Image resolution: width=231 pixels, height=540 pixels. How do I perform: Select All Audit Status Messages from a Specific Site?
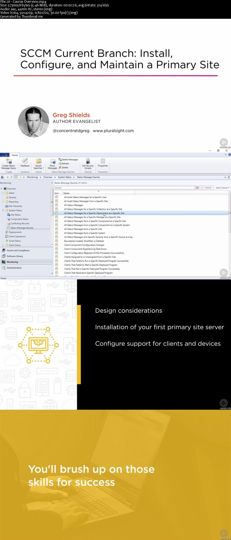[x=86, y=201]
